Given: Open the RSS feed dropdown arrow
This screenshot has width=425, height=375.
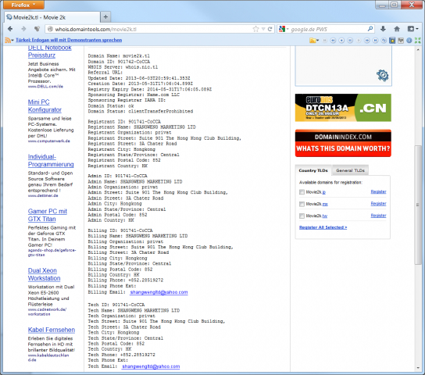Looking at the screenshot, I should pos(12,41).
